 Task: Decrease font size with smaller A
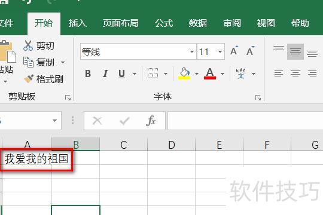point(250,51)
